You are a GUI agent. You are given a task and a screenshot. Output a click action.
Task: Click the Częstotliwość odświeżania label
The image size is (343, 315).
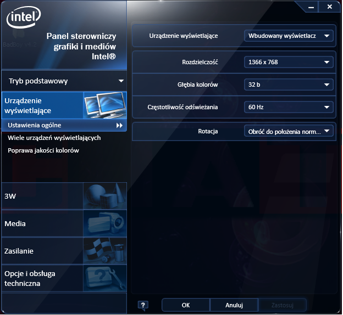[182, 107]
